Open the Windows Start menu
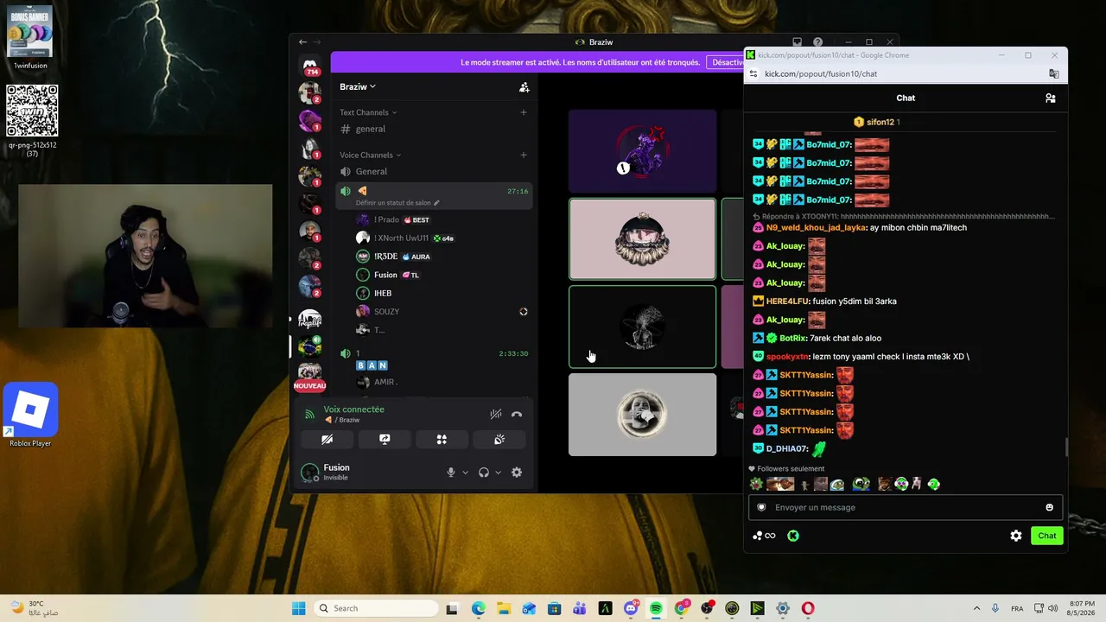This screenshot has width=1106, height=622. click(x=299, y=609)
